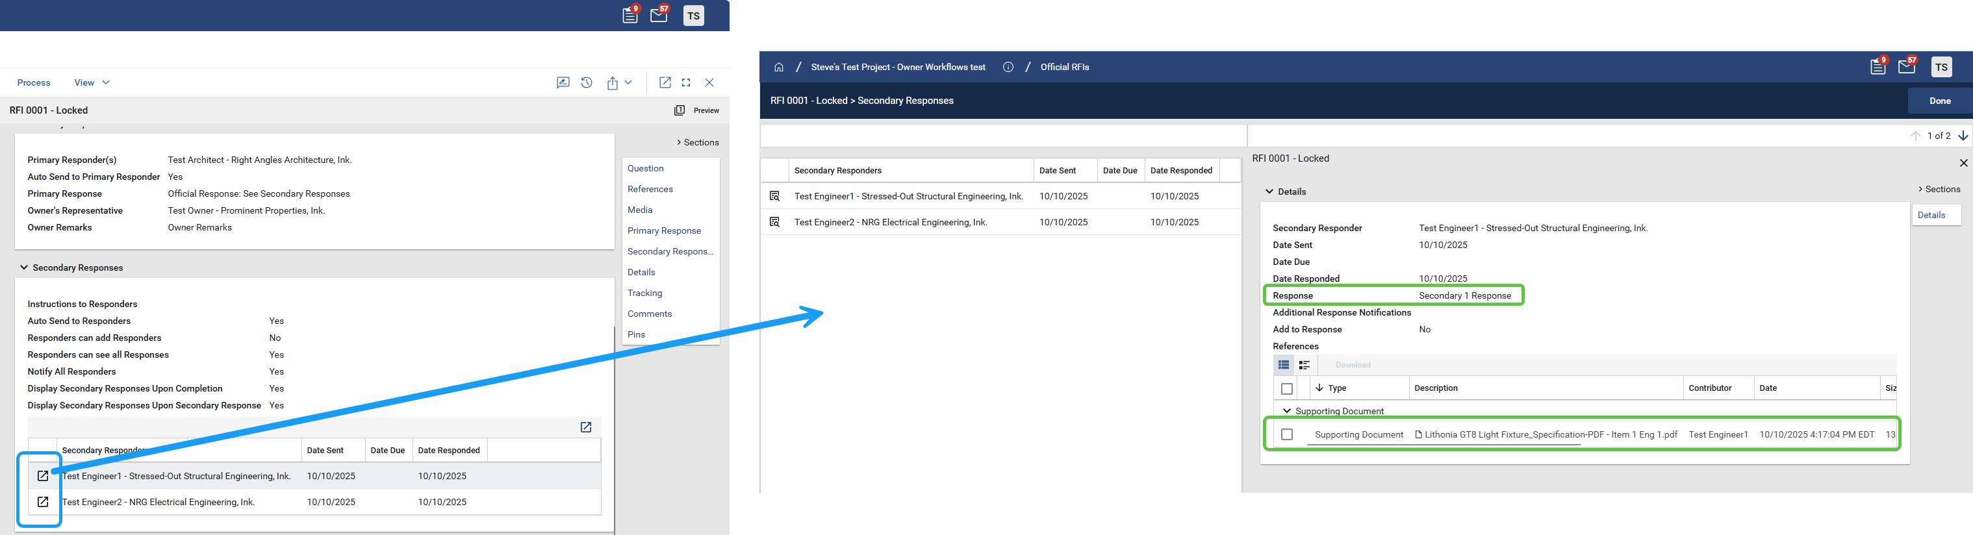Click the project info icon in breadcrumb
Image resolution: width=1973 pixels, height=535 pixels.
(x=1008, y=68)
